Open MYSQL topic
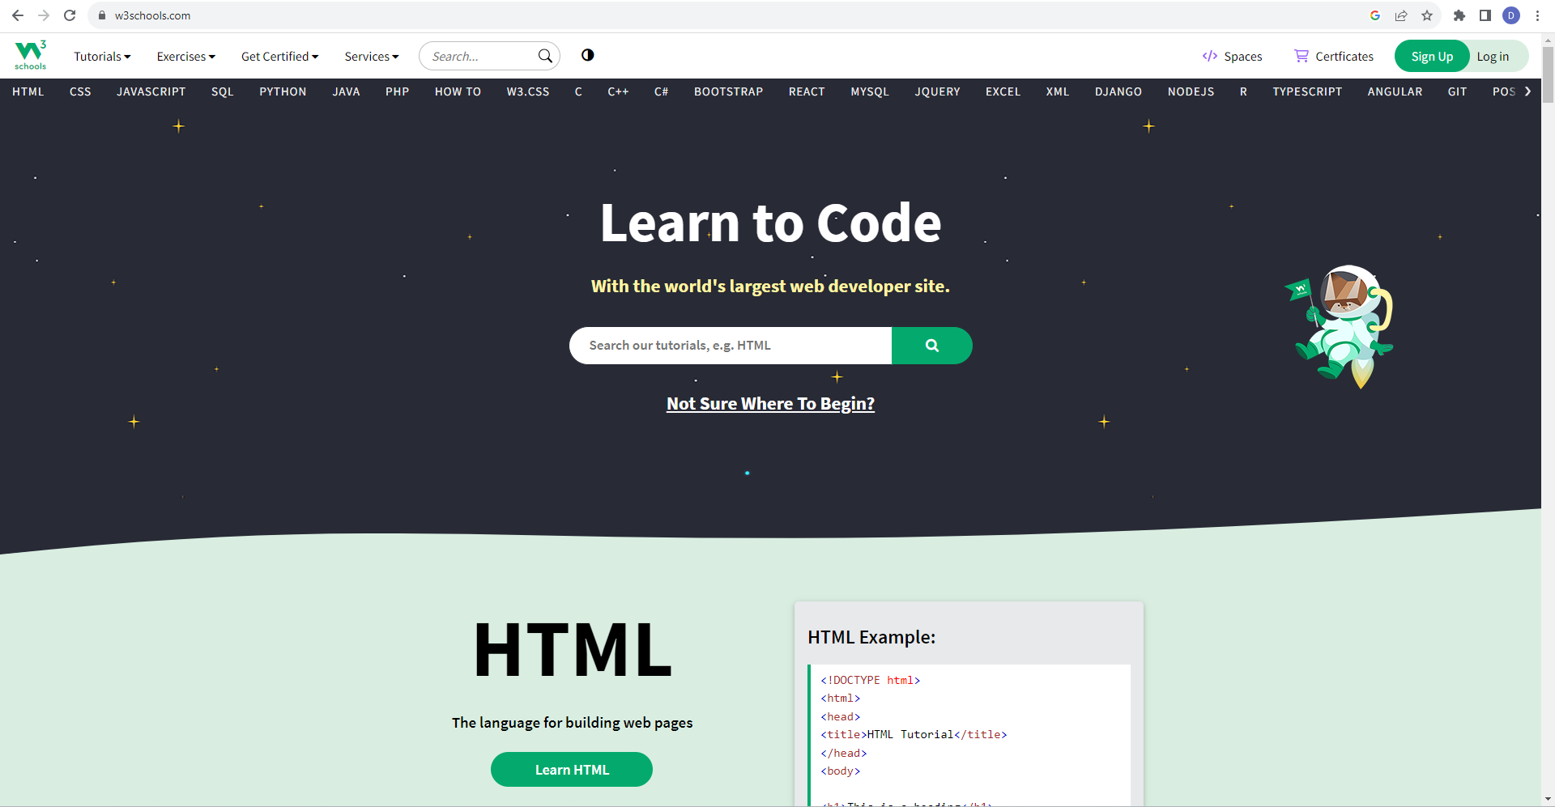 click(x=870, y=91)
